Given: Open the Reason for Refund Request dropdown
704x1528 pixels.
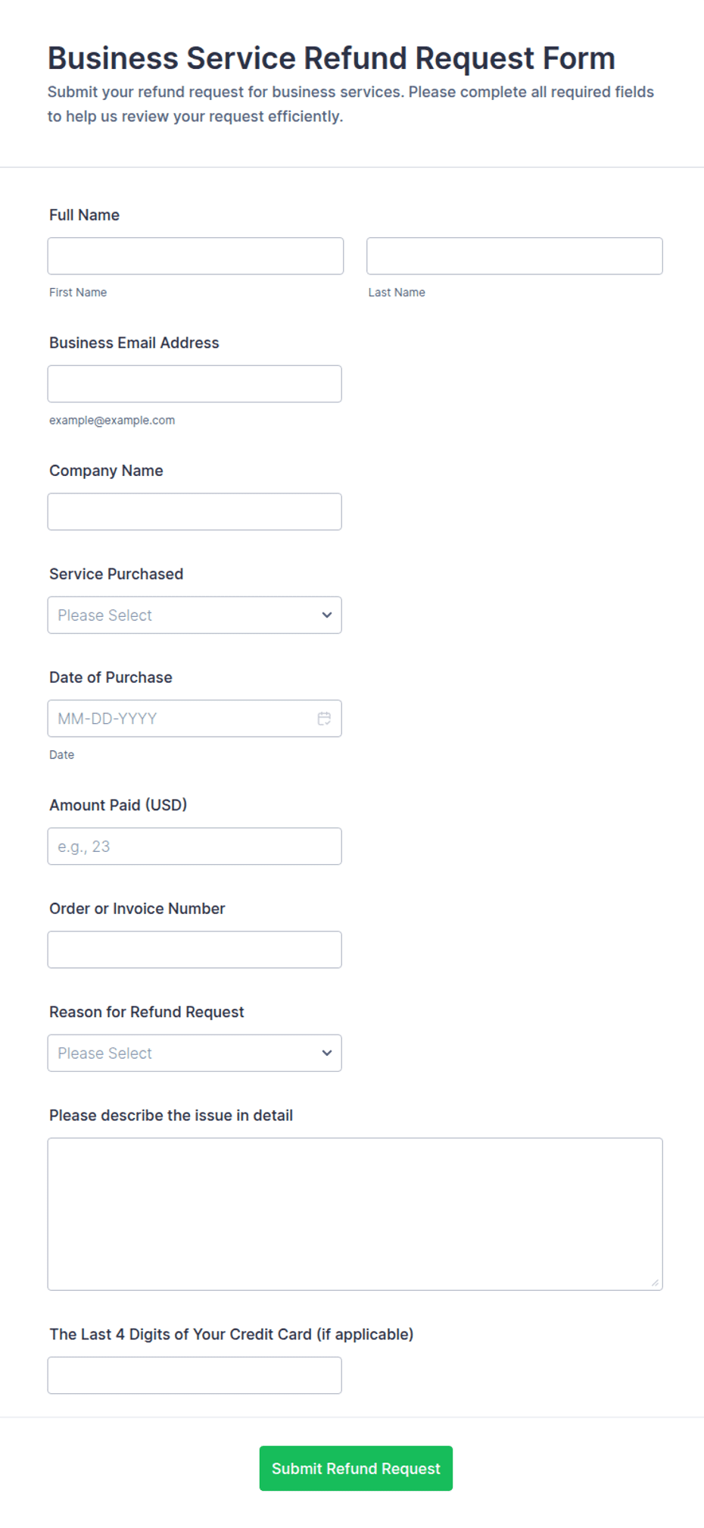Looking at the screenshot, I should click(195, 1053).
